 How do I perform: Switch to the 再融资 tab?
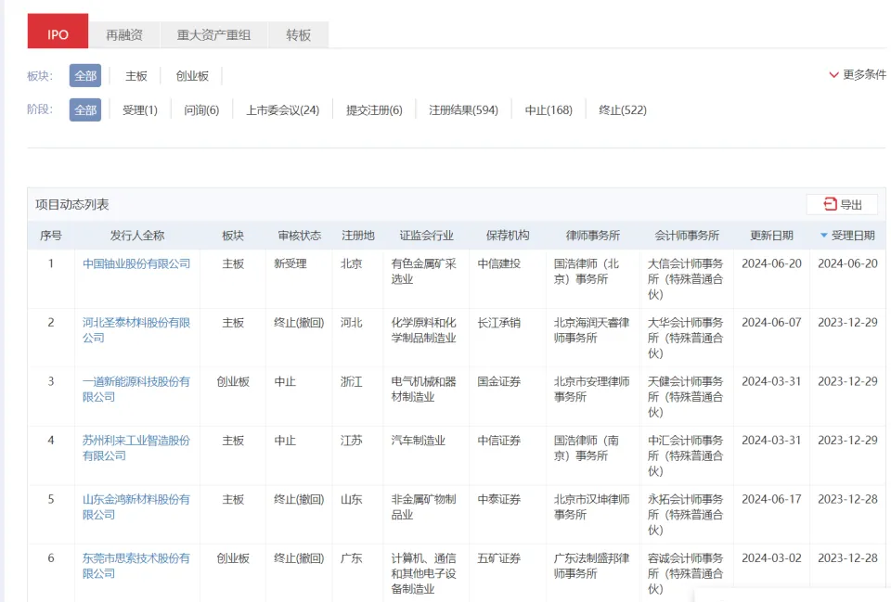(124, 35)
